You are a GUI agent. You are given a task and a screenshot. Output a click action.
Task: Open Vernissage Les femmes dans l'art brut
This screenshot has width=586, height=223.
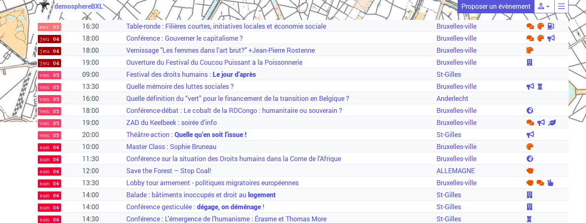221,50
